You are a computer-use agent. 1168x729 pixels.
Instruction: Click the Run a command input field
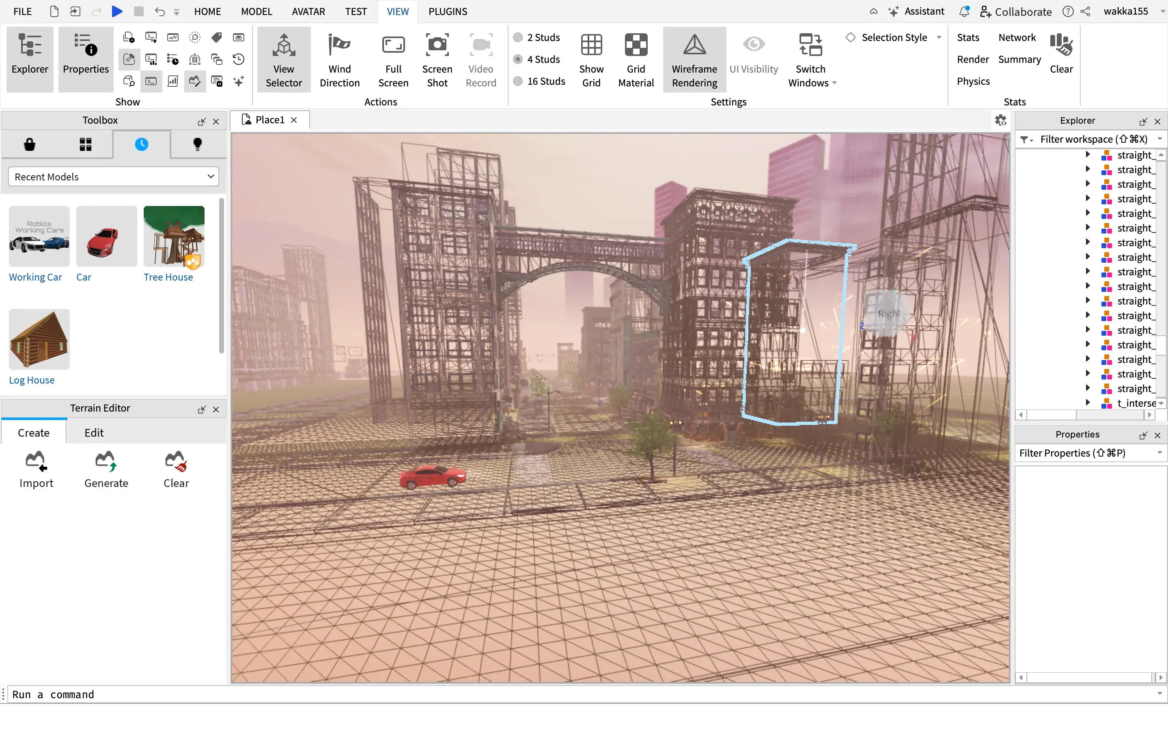pos(289,694)
